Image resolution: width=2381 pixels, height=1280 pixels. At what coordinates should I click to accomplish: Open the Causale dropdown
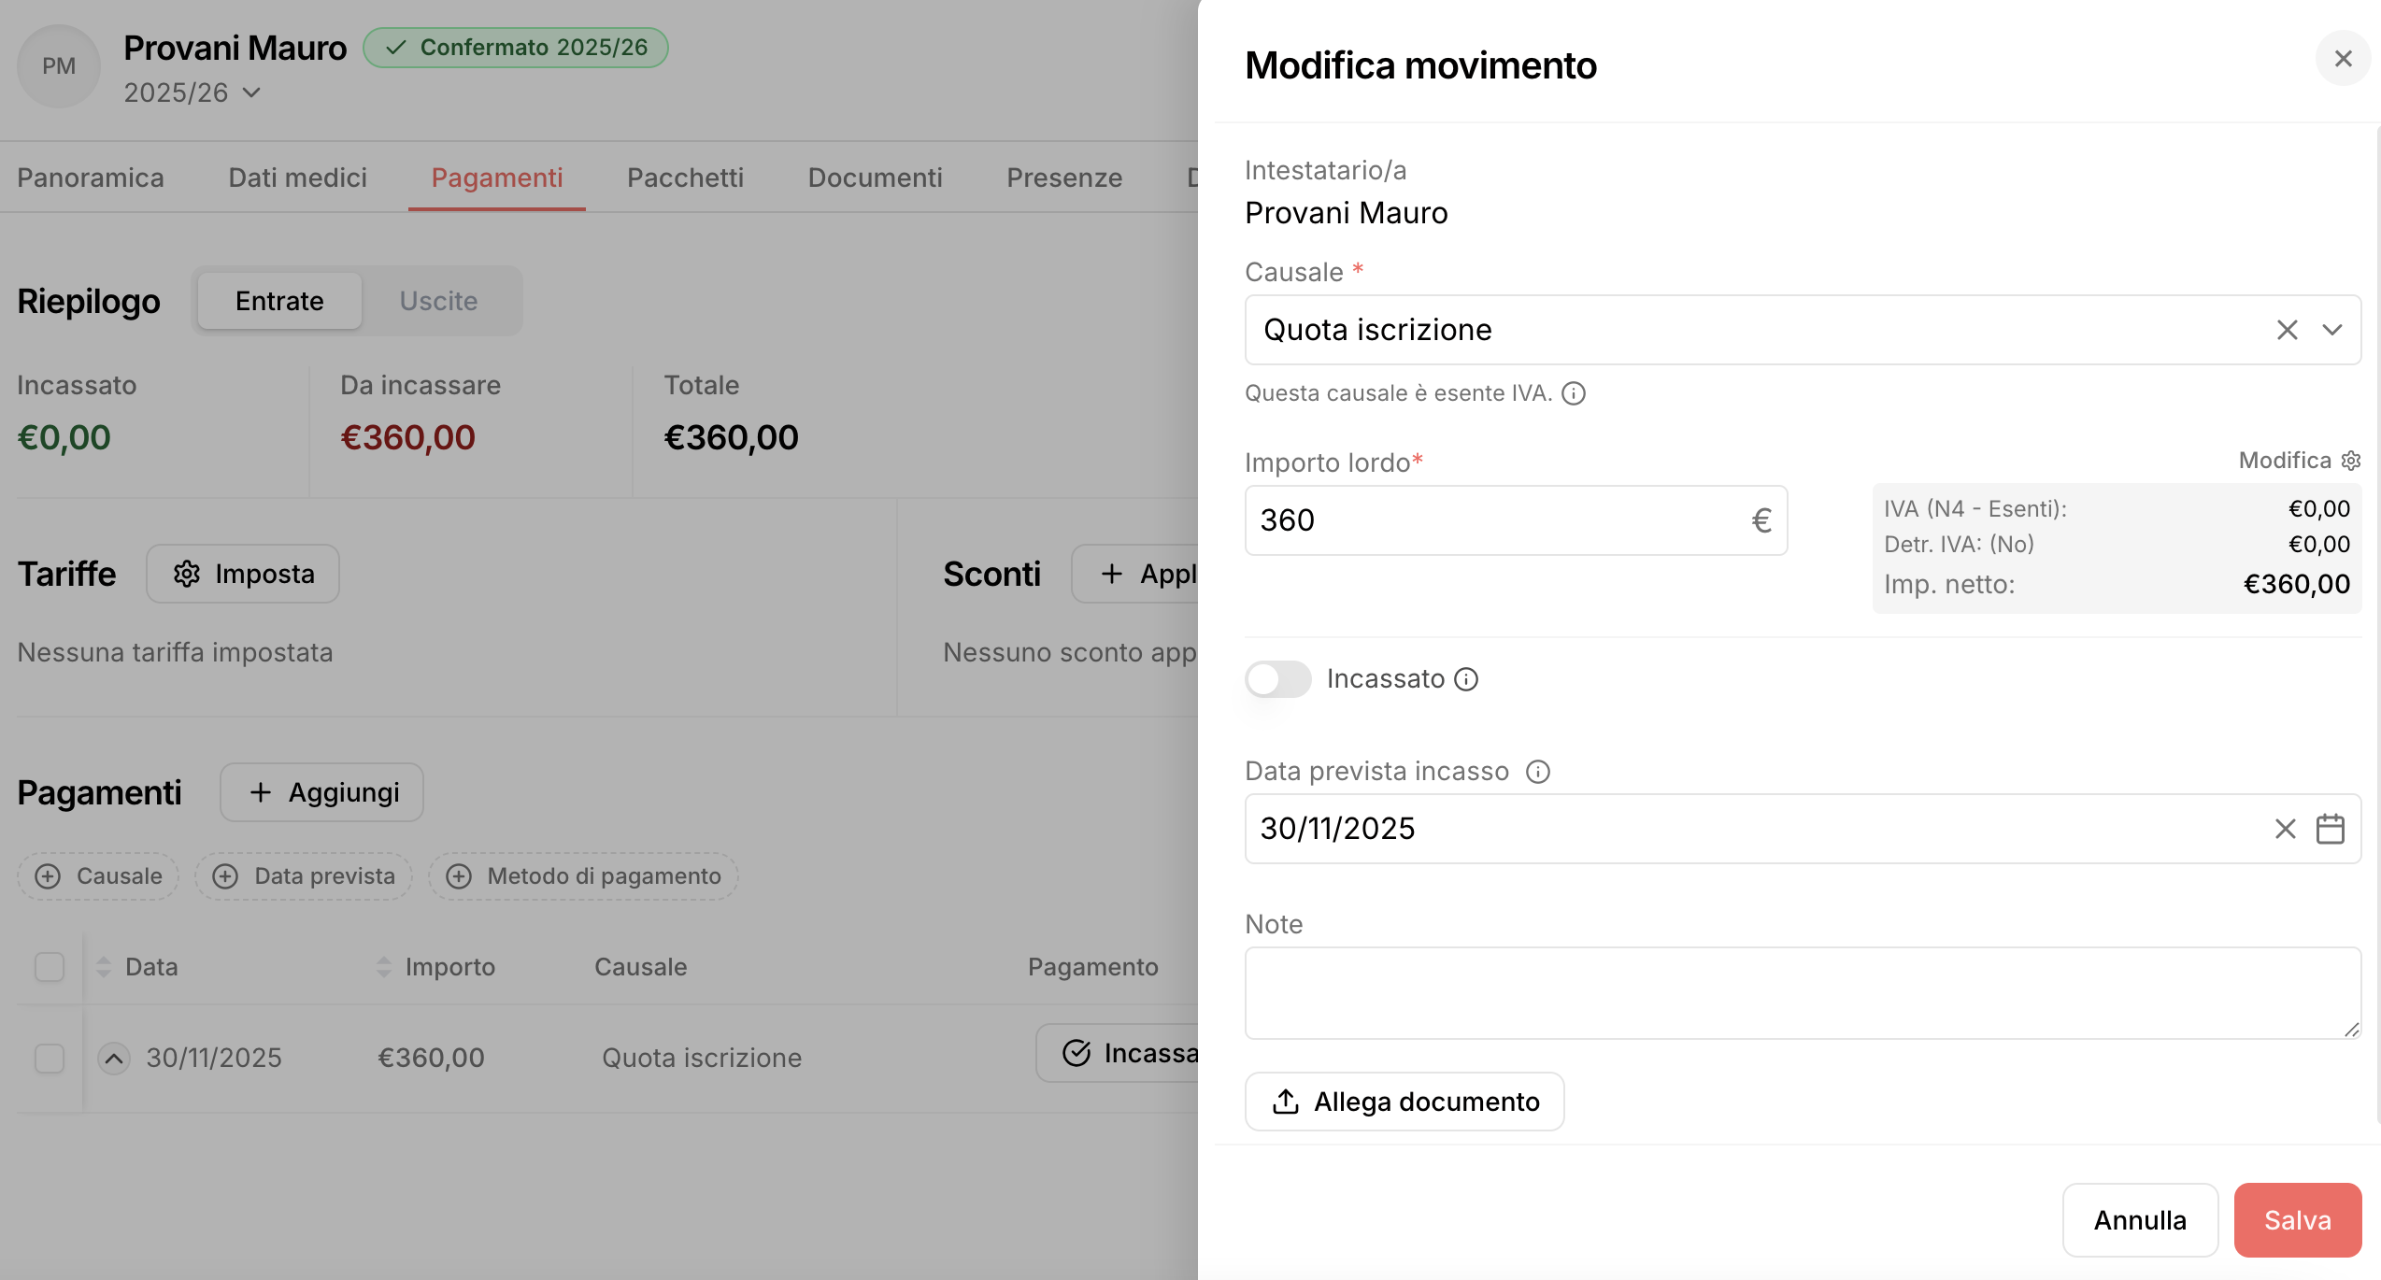point(2332,330)
